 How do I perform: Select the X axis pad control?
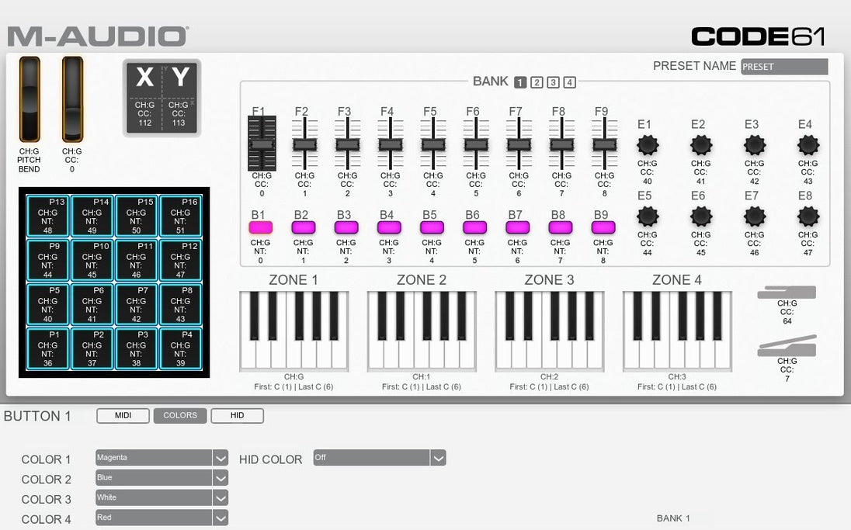pyautogui.click(x=145, y=97)
